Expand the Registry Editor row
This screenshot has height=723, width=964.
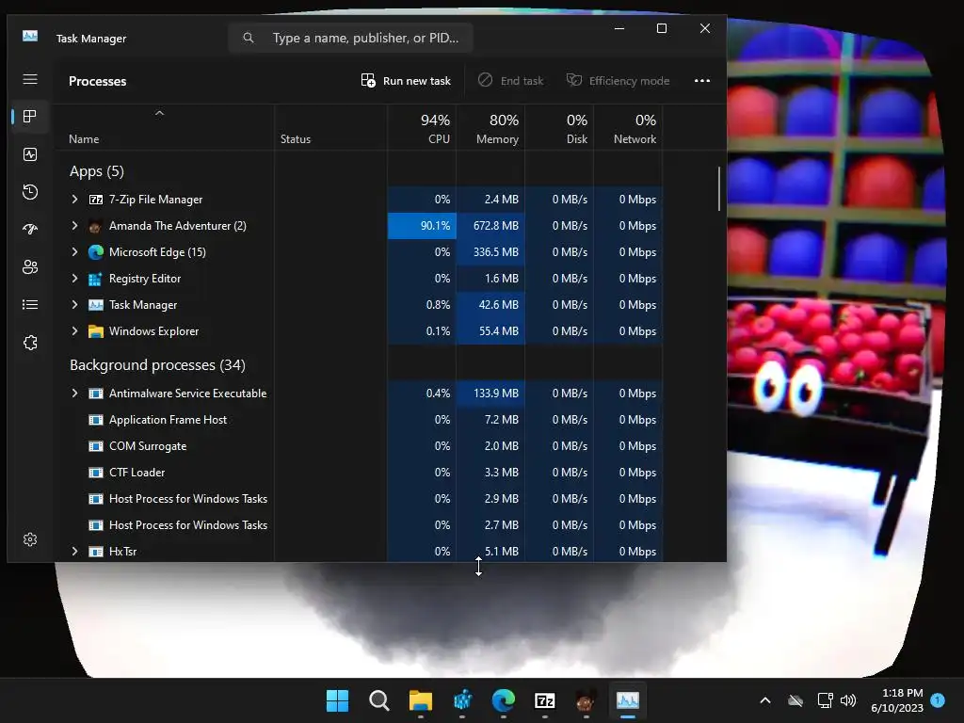click(x=74, y=279)
